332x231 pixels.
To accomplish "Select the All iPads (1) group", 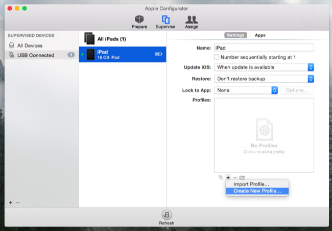I will (123, 39).
